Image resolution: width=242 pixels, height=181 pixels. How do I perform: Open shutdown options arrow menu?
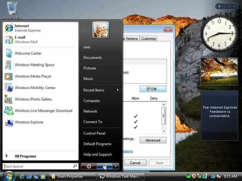point(116,166)
